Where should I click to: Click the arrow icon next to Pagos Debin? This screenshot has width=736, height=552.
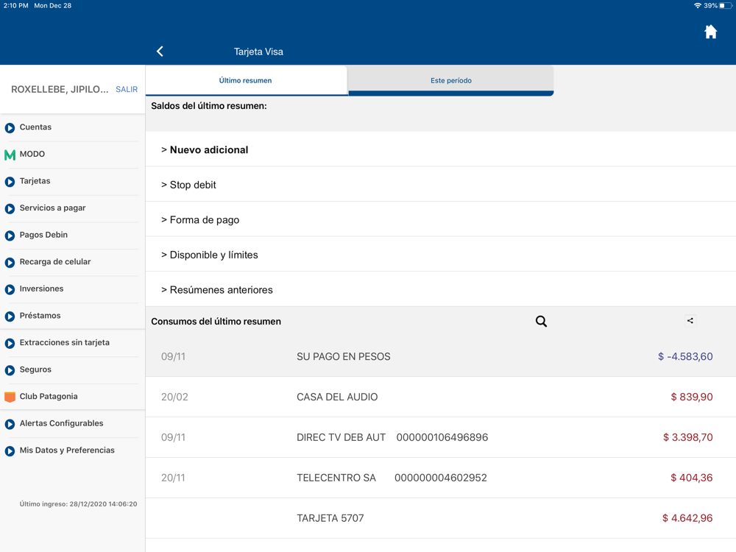point(10,236)
